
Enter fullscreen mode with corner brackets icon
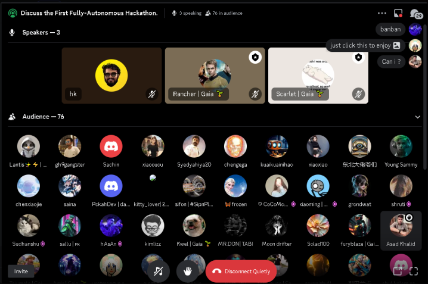[x=414, y=271]
